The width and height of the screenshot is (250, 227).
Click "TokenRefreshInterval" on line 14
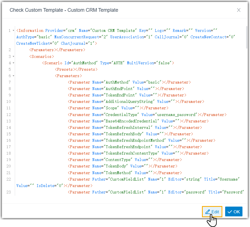point(128,127)
